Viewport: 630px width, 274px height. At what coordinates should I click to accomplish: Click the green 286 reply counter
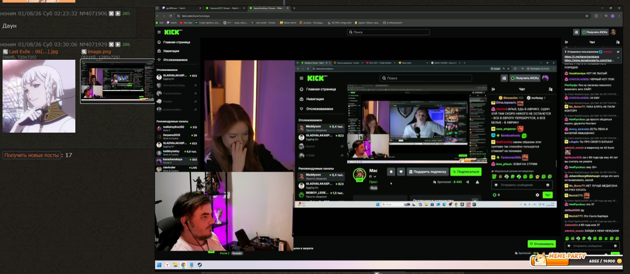pos(126,44)
